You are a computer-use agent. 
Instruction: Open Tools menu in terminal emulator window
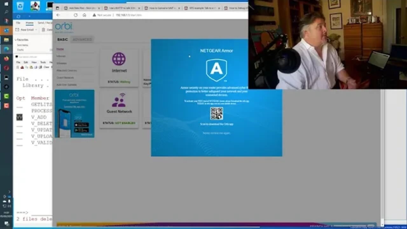(43, 62)
